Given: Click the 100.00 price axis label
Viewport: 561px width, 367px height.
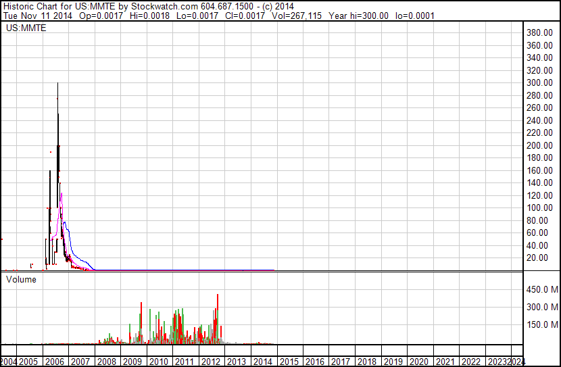Looking at the screenshot, I should pyautogui.click(x=541, y=208).
